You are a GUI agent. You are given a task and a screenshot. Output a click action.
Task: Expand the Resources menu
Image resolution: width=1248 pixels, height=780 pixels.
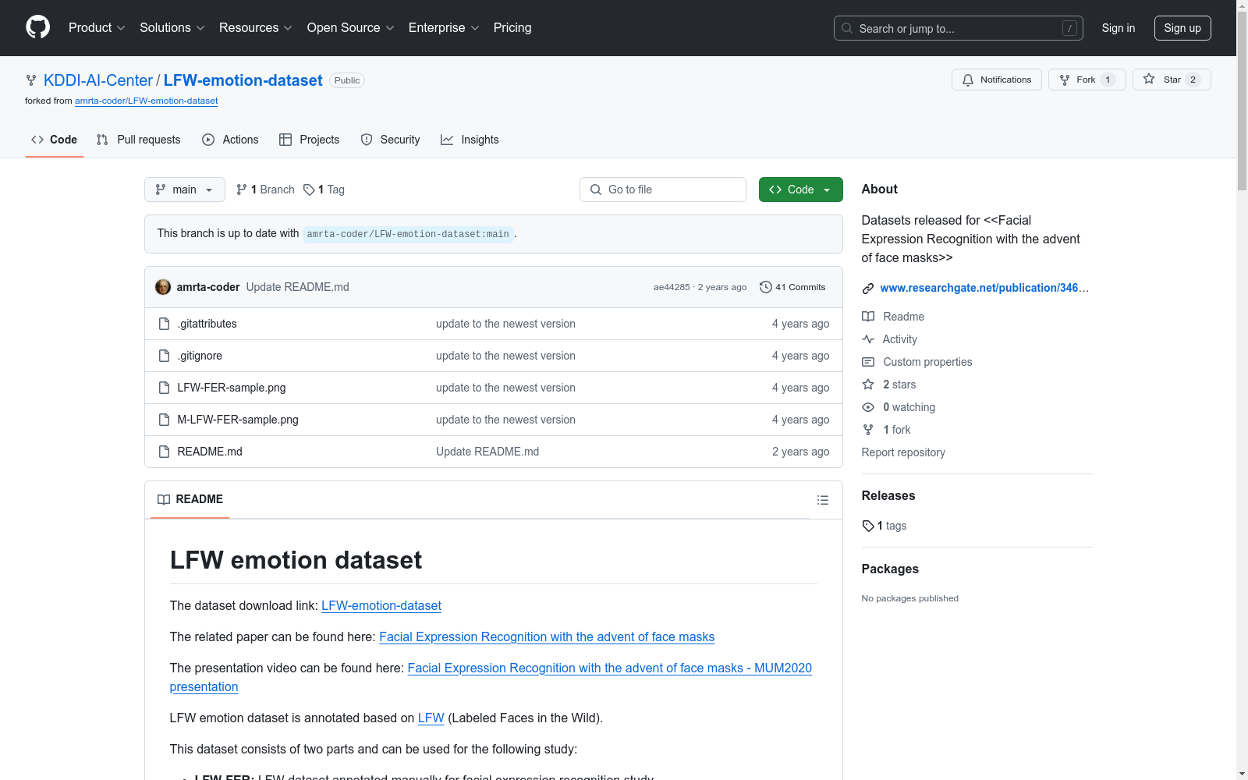[256, 28]
